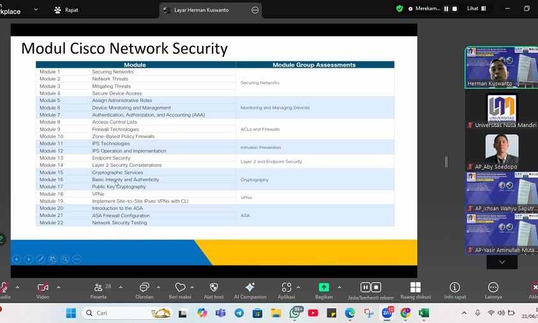This screenshot has width=538, height=323.
Task: Click the Cari taskbar search box
Action: tap(127, 313)
